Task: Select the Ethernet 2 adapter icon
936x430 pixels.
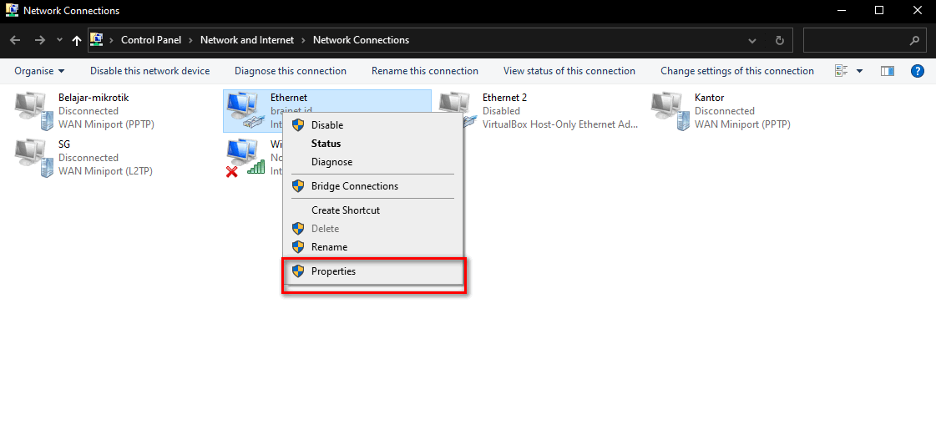Action: [456, 111]
